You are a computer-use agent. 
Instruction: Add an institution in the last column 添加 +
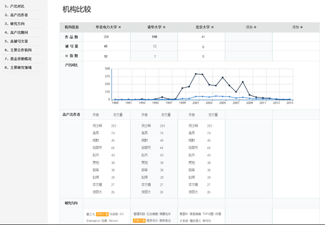297,27
